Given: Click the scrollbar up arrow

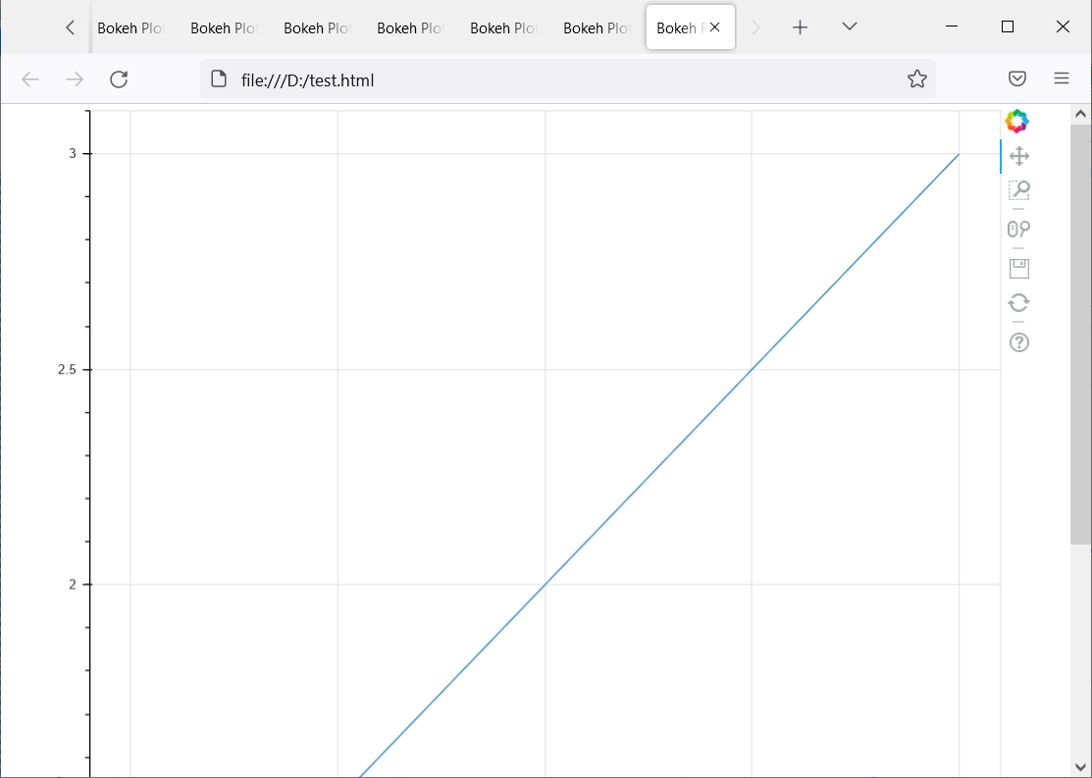Looking at the screenshot, I should coord(1079,112).
